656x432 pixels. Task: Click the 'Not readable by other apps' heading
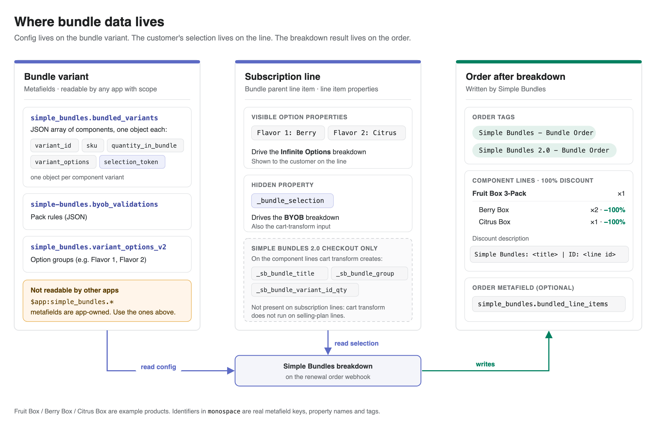[74, 290]
